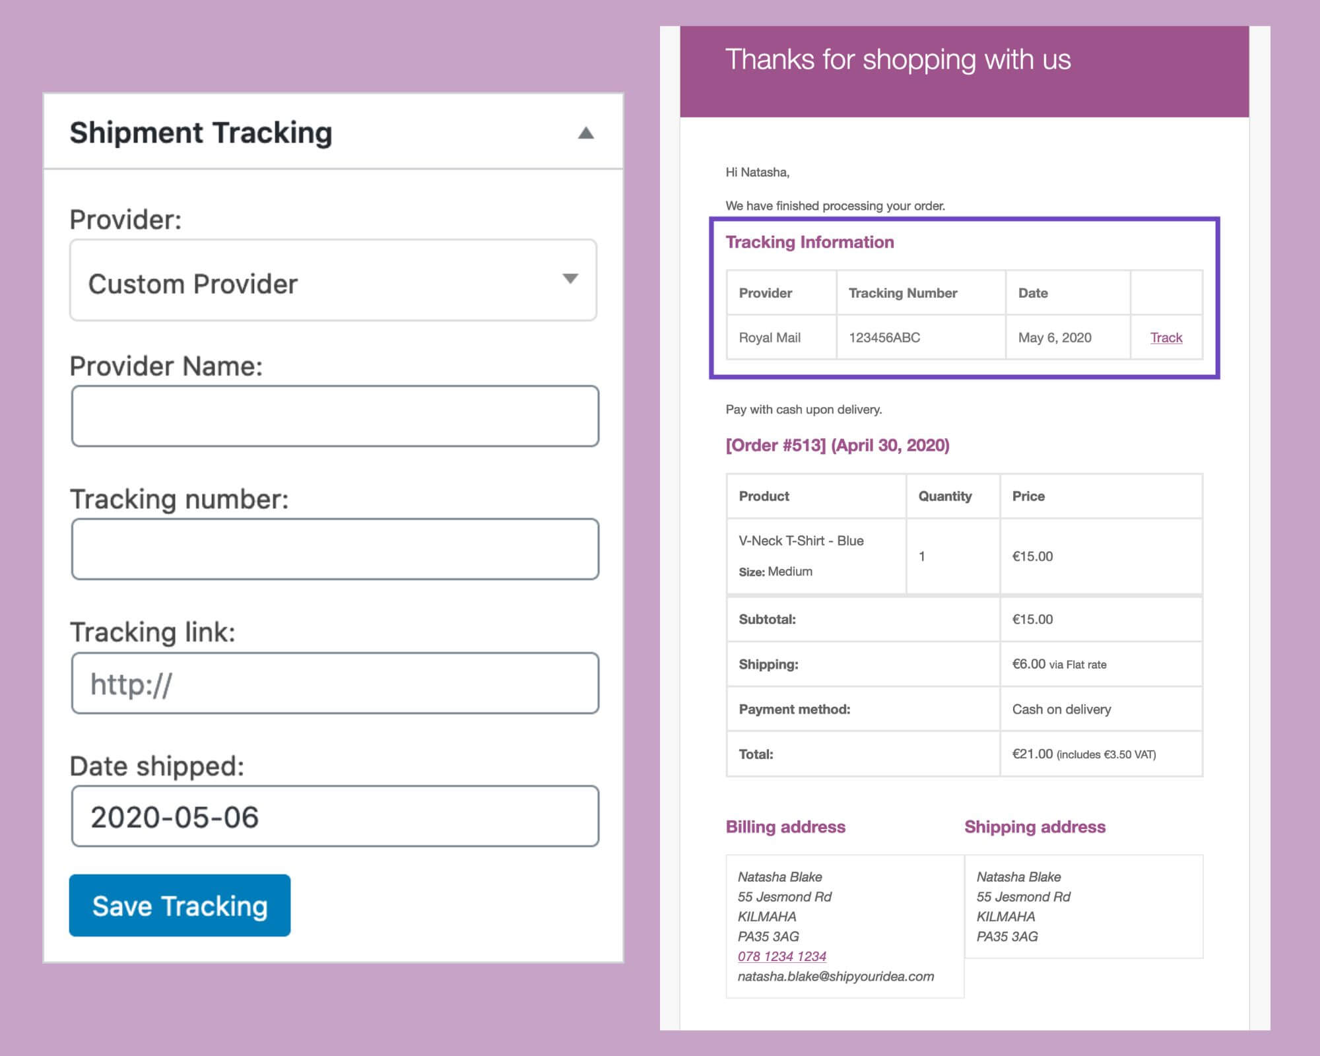Click the Tracking link http:// field

335,684
